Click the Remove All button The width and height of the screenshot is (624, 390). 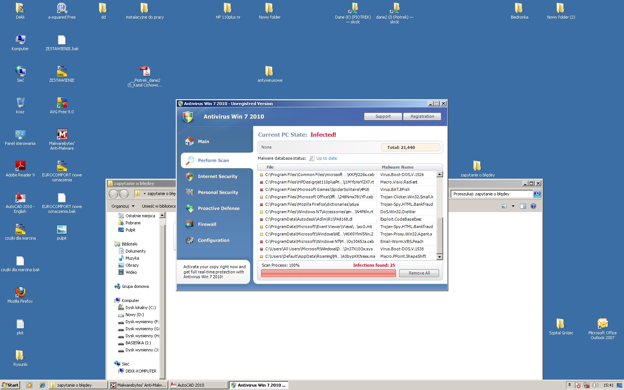pyautogui.click(x=419, y=273)
